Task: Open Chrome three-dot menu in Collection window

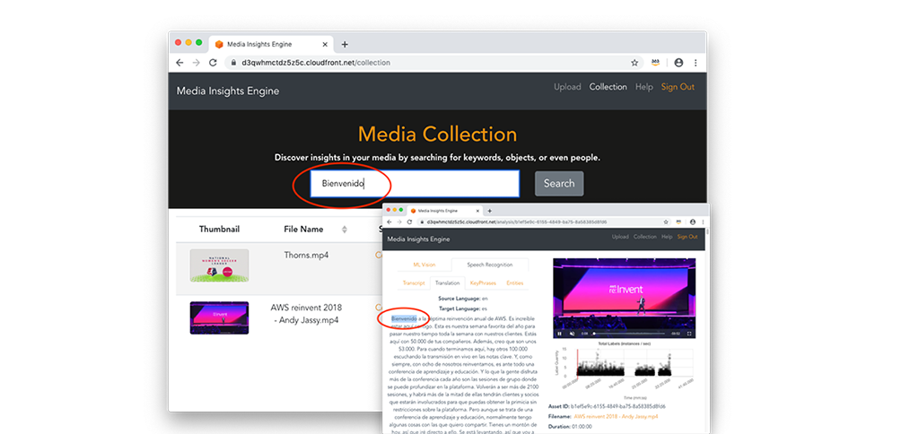Action: pyautogui.click(x=696, y=63)
